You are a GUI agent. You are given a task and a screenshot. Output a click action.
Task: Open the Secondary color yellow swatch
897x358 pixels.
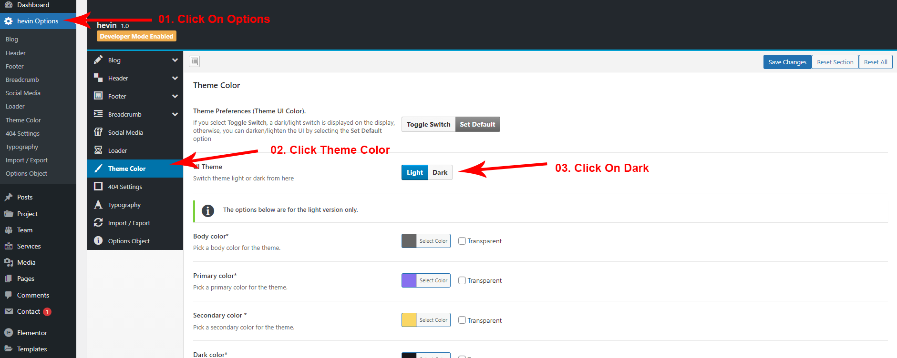pos(409,320)
